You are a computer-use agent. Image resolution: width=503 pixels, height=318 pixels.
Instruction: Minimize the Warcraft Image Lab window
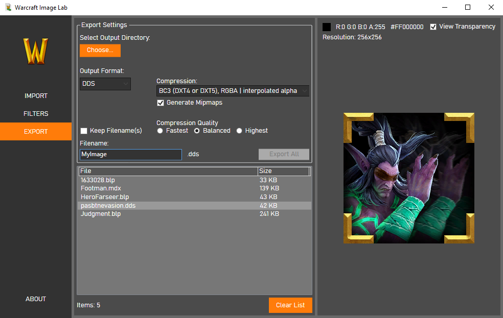coord(445,7)
